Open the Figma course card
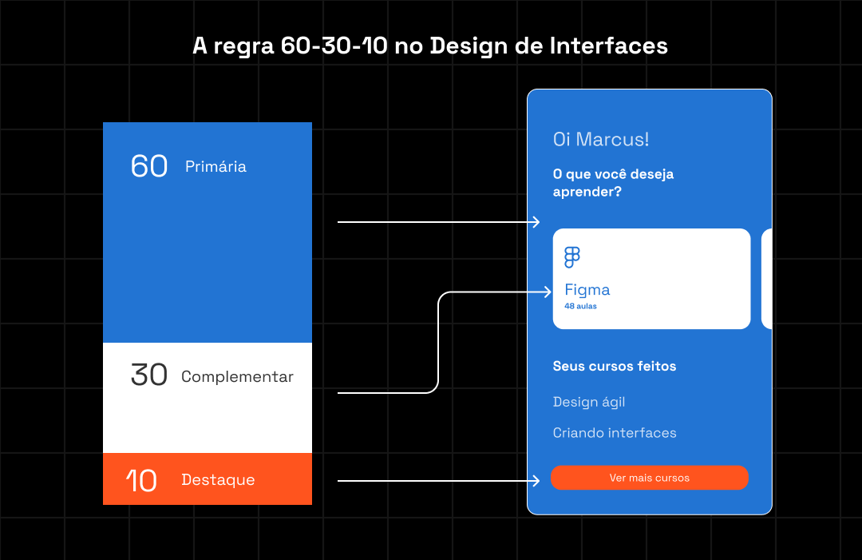862x560 pixels. 651,279
